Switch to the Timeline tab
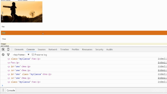The width and height of the screenshot is (167, 94). (64, 49)
